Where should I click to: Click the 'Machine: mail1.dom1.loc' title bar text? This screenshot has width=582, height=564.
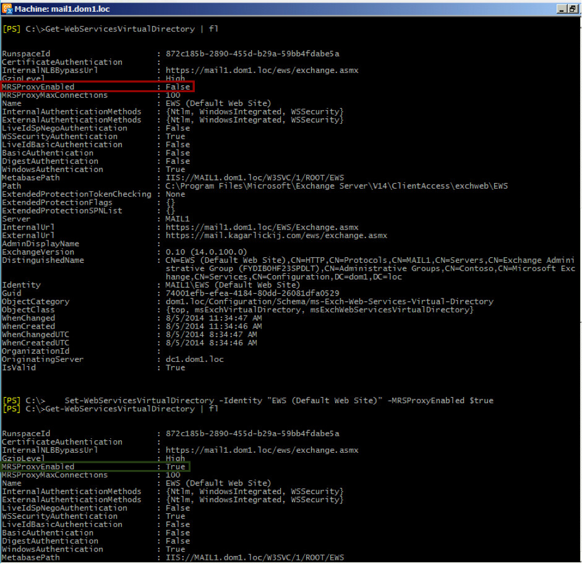click(x=61, y=9)
